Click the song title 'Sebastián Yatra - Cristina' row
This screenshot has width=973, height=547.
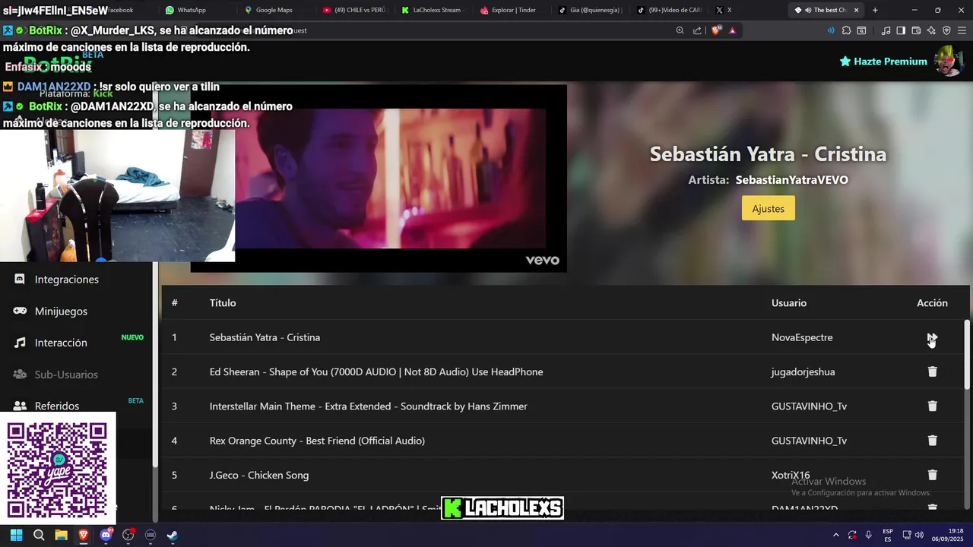[265, 337]
